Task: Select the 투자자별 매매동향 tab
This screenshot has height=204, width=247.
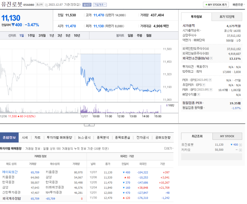Action: coord(59,137)
